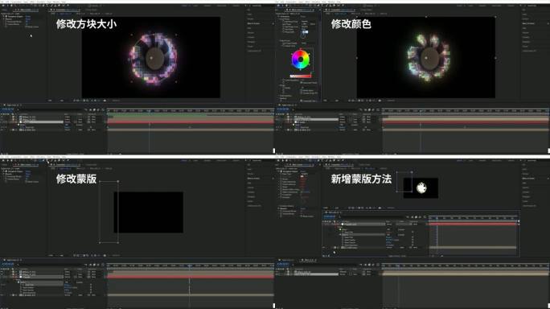This screenshot has width=550, height=309.
Task: Click timeline playhead in the 修改方块大小 panel
Action: (149, 111)
